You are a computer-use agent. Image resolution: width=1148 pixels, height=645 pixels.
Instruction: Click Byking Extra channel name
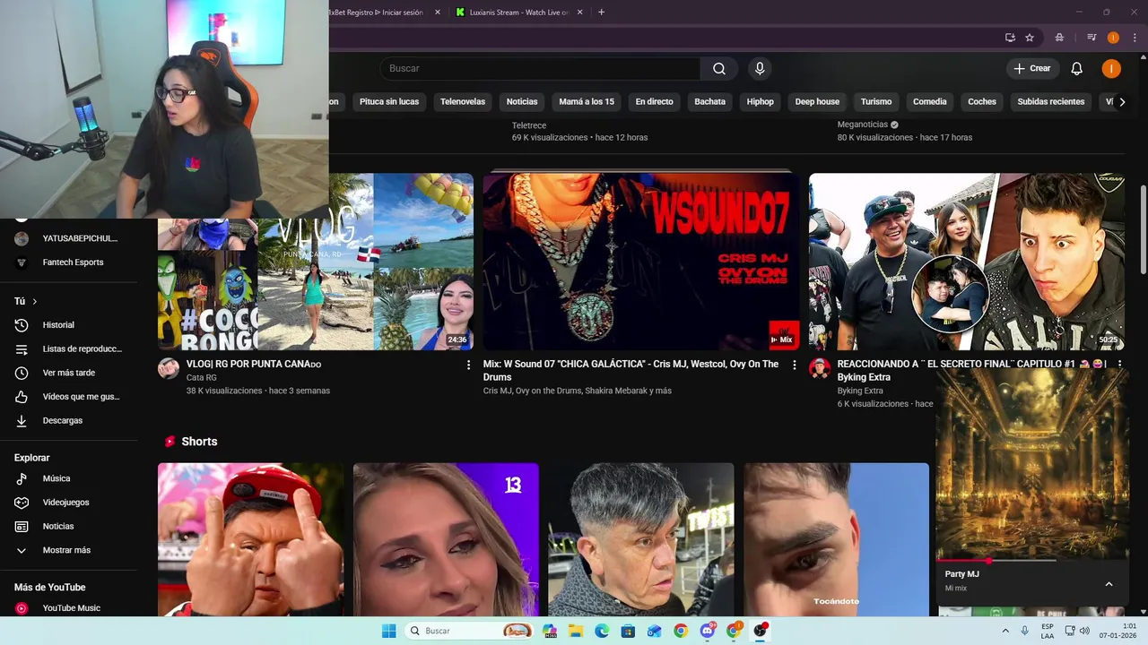[860, 391]
